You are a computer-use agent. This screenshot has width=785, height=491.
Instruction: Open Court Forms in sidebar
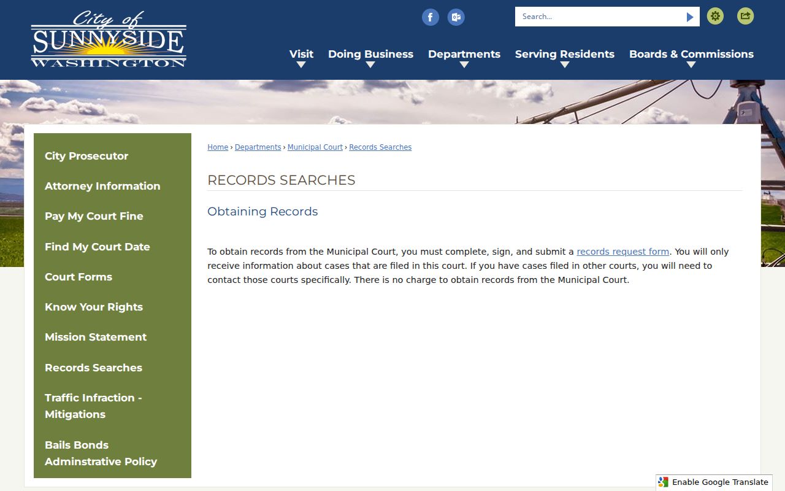tap(112, 277)
